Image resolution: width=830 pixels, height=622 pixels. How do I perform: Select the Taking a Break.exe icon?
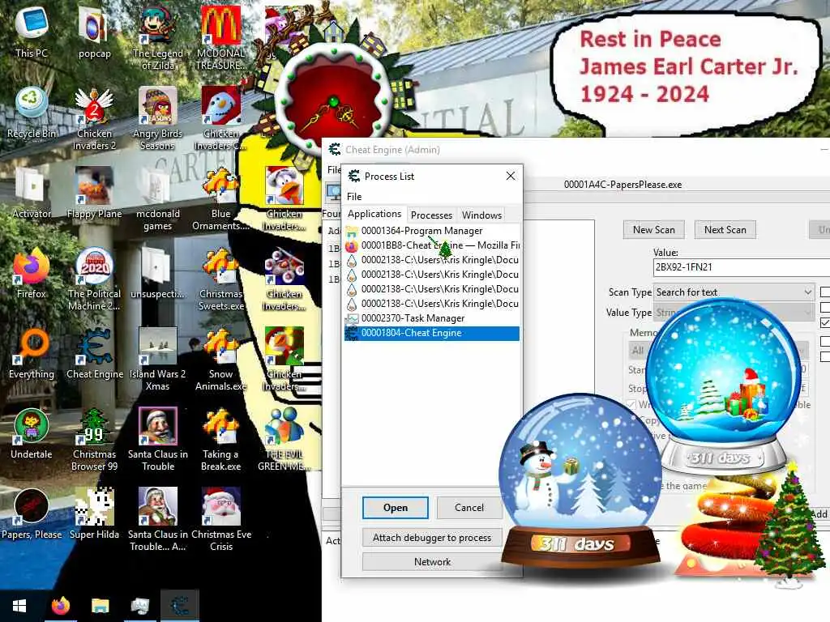(x=220, y=440)
